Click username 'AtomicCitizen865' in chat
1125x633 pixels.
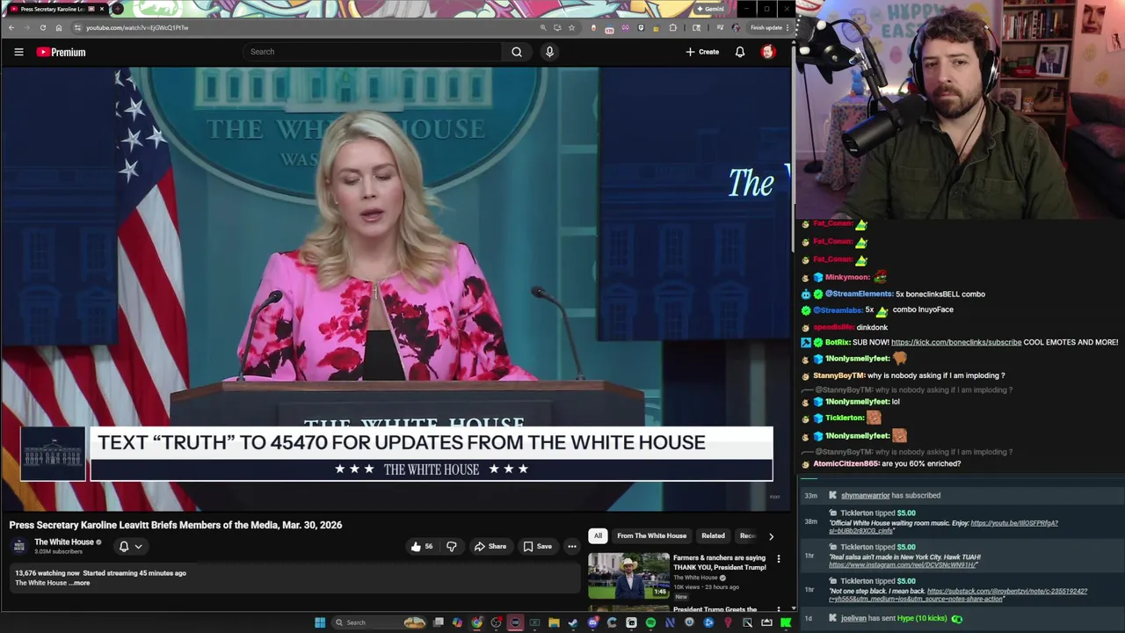[846, 463]
